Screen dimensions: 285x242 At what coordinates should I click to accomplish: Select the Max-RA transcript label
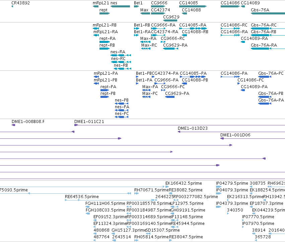[148, 39]
